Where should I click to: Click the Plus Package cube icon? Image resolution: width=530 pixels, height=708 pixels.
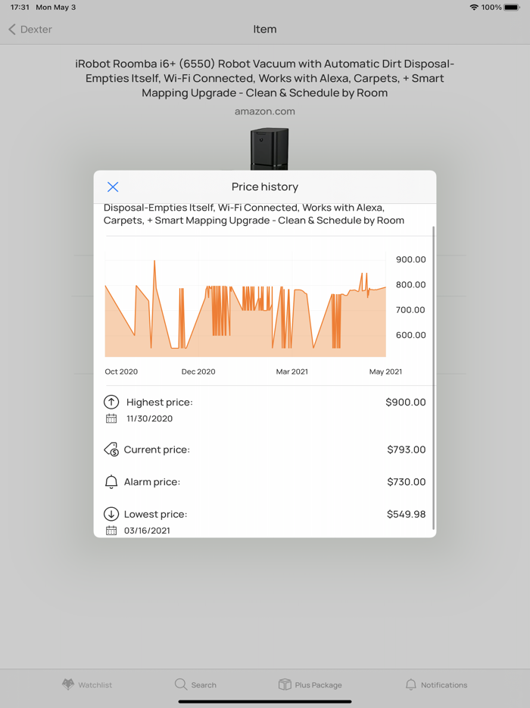tap(282, 684)
